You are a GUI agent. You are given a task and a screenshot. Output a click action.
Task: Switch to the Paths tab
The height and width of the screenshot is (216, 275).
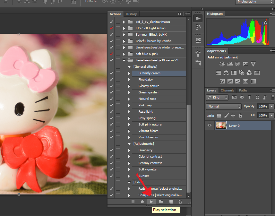[x=243, y=91]
